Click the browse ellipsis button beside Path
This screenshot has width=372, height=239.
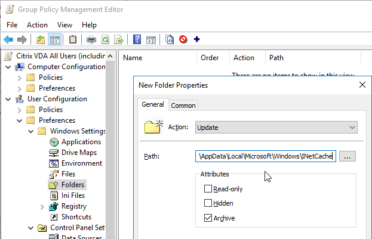pyautogui.click(x=348, y=156)
